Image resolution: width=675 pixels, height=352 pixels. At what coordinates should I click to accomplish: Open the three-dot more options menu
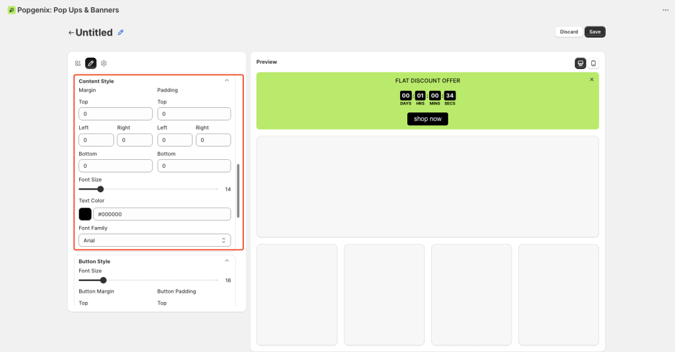click(666, 10)
